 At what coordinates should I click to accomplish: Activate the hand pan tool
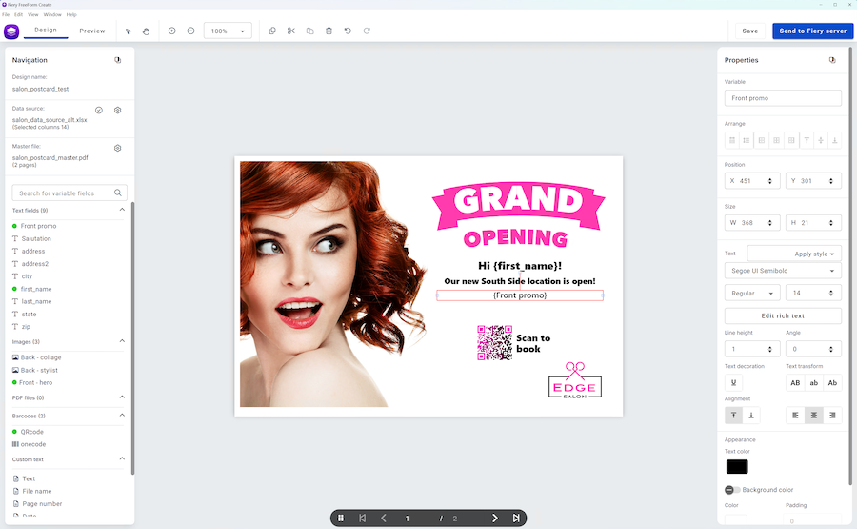coord(147,31)
